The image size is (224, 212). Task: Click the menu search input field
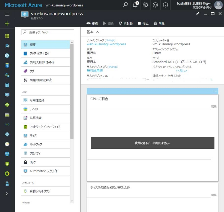[47, 32]
